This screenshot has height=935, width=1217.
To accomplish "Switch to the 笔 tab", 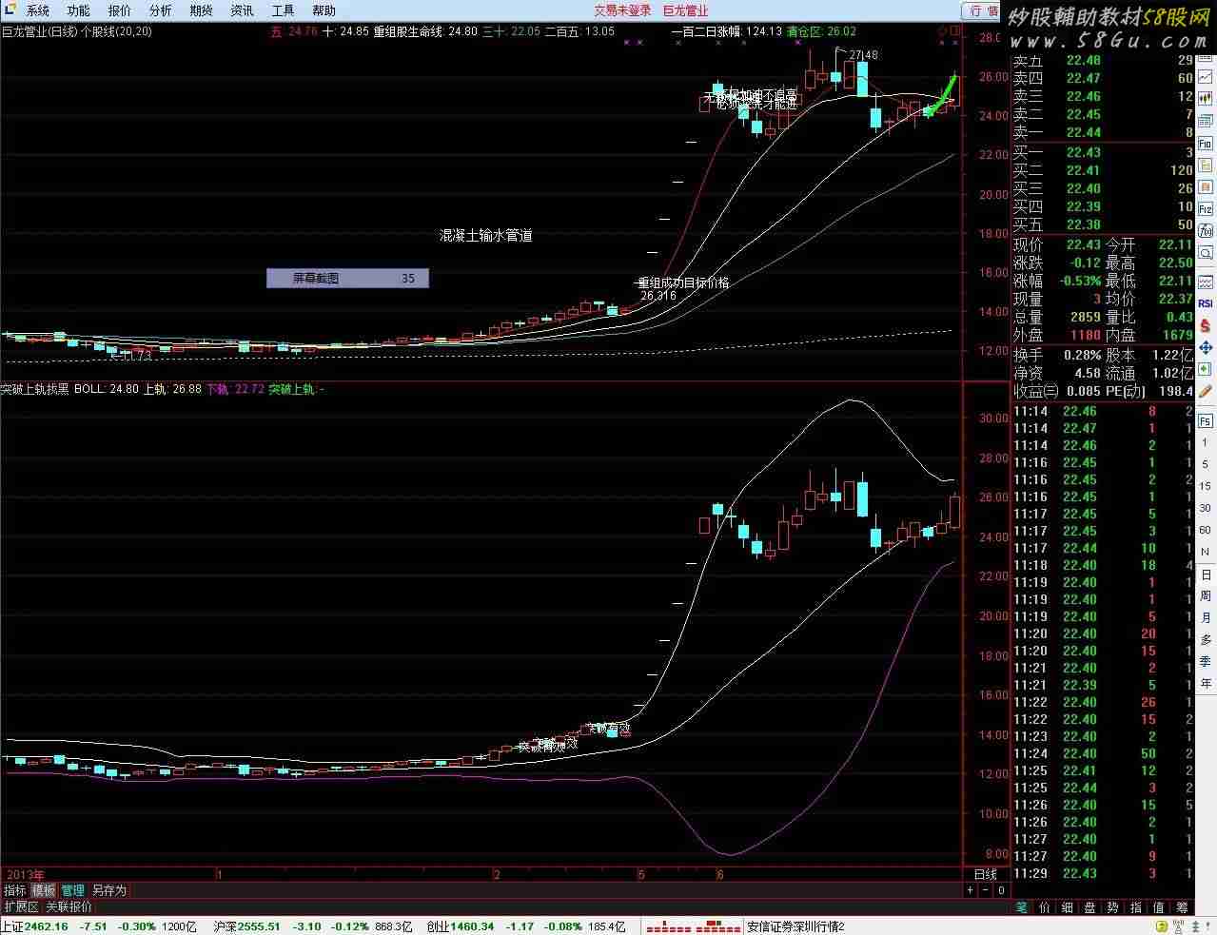I will click(1021, 907).
